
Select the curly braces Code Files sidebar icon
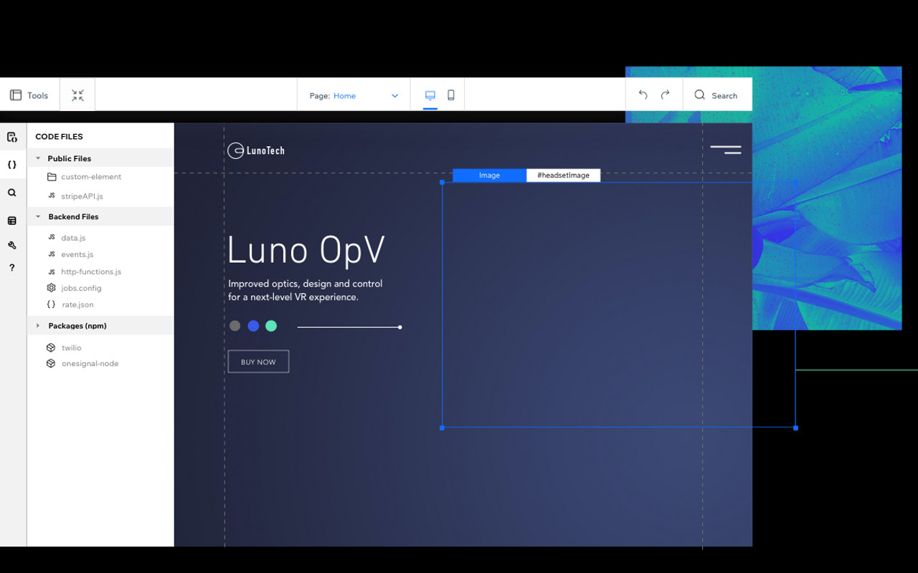pyautogui.click(x=12, y=165)
